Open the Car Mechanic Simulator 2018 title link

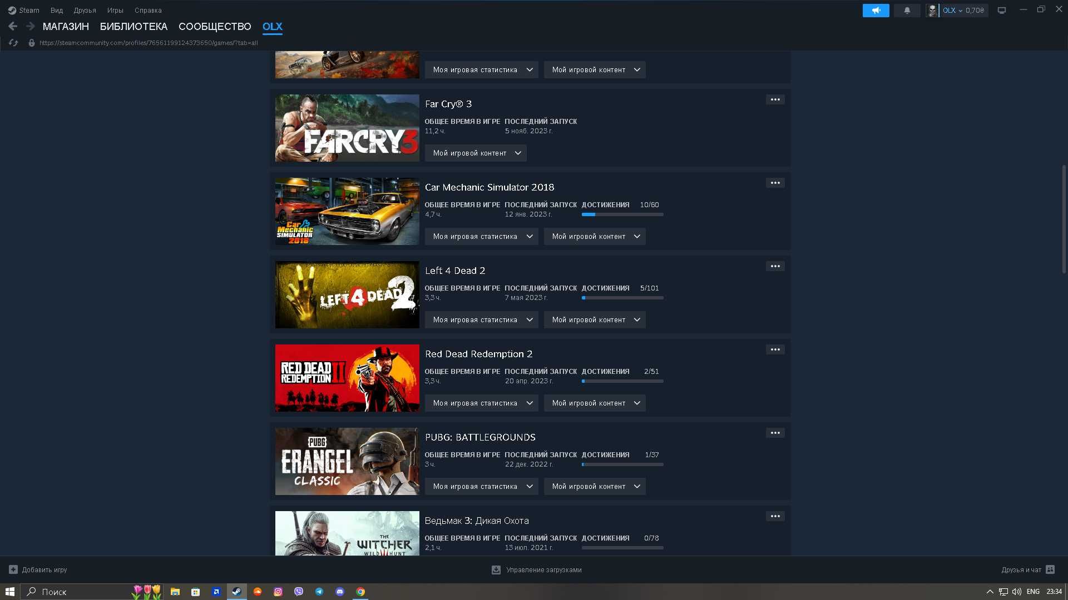click(x=489, y=187)
